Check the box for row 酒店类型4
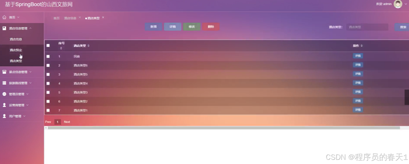The width and height of the screenshot is (409, 164). pos(48,83)
